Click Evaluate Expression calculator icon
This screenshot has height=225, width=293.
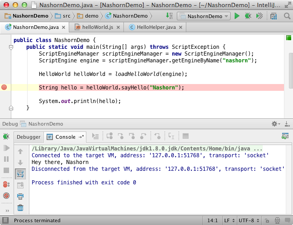[185, 136]
